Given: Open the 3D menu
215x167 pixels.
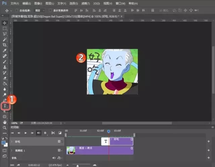Looking at the screenshot, I should point(96,3).
